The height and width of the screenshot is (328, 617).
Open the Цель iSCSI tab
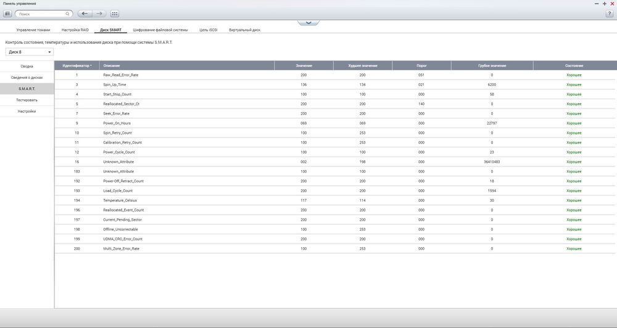(x=208, y=30)
